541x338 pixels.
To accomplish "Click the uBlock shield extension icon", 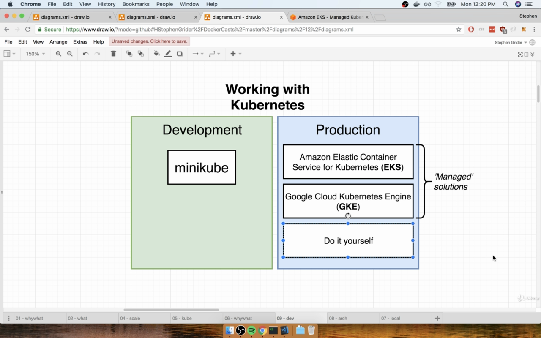I will point(503,30).
